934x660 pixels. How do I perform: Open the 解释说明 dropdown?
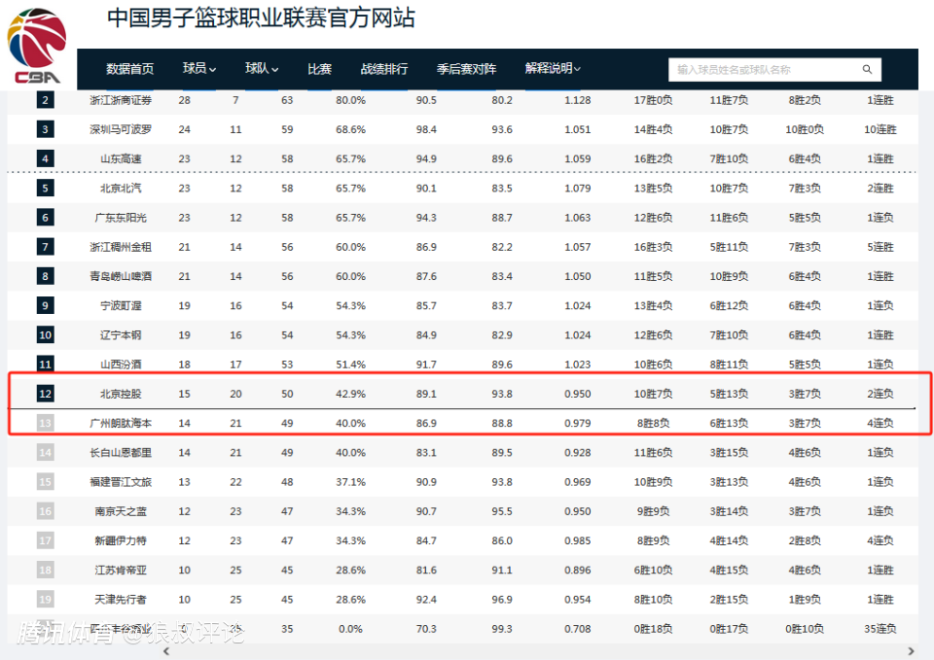click(x=552, y=69)
